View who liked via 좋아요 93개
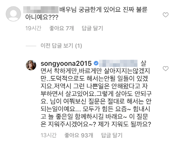 click(x=79, y=135)
